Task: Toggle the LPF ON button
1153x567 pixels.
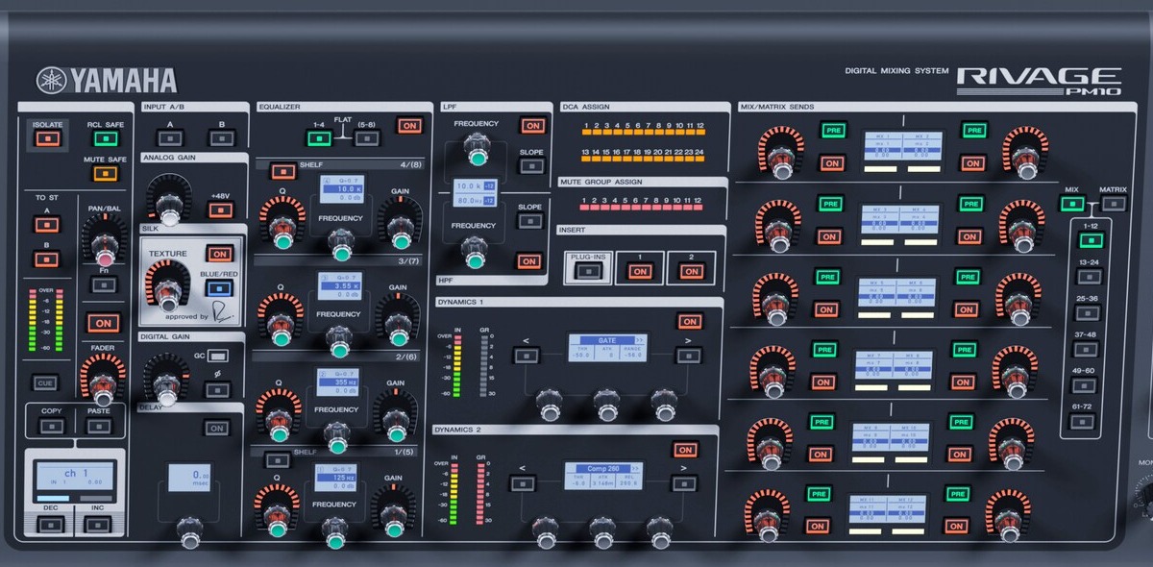Action: pos(531,126)
